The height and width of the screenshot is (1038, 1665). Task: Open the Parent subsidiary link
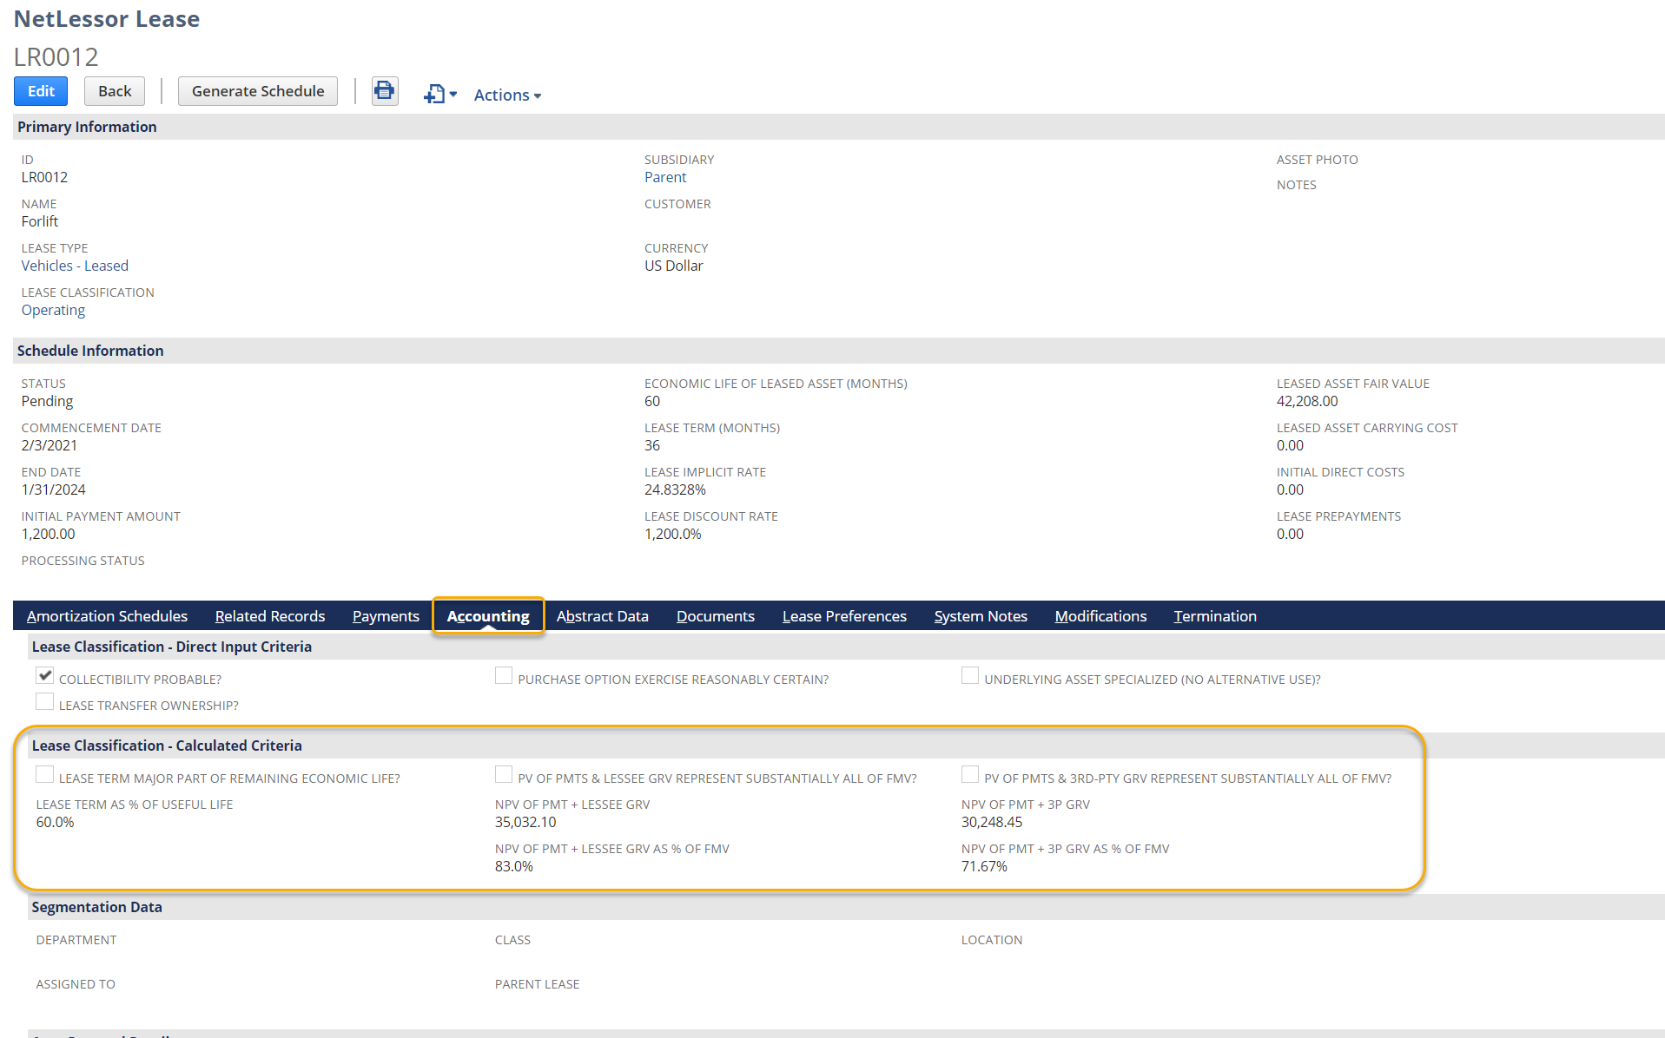click(x=665, y=177)
